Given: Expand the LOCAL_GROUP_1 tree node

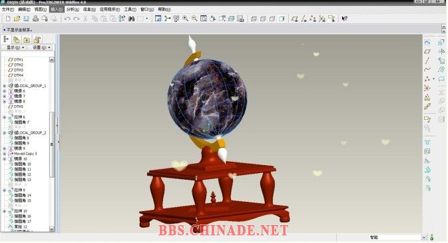Looking at the screenshot, I should pyautogui.click(x=4, y=86).
